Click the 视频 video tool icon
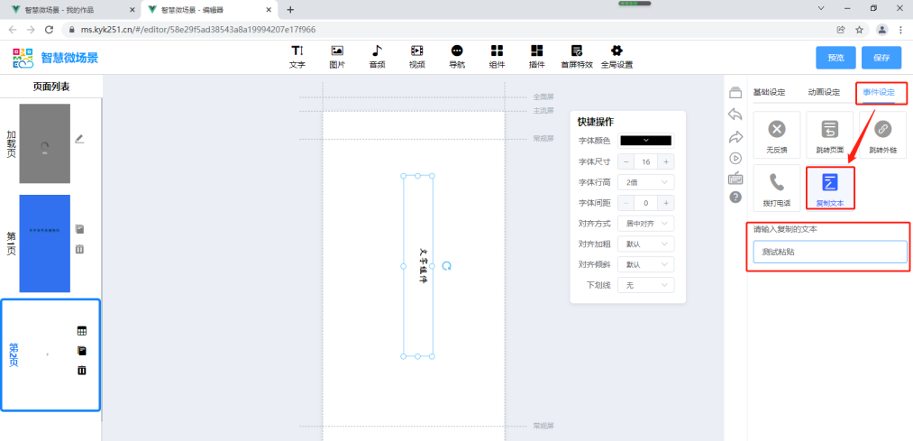The width and height of the screenshot is (913, 441). tap(416, 56)
